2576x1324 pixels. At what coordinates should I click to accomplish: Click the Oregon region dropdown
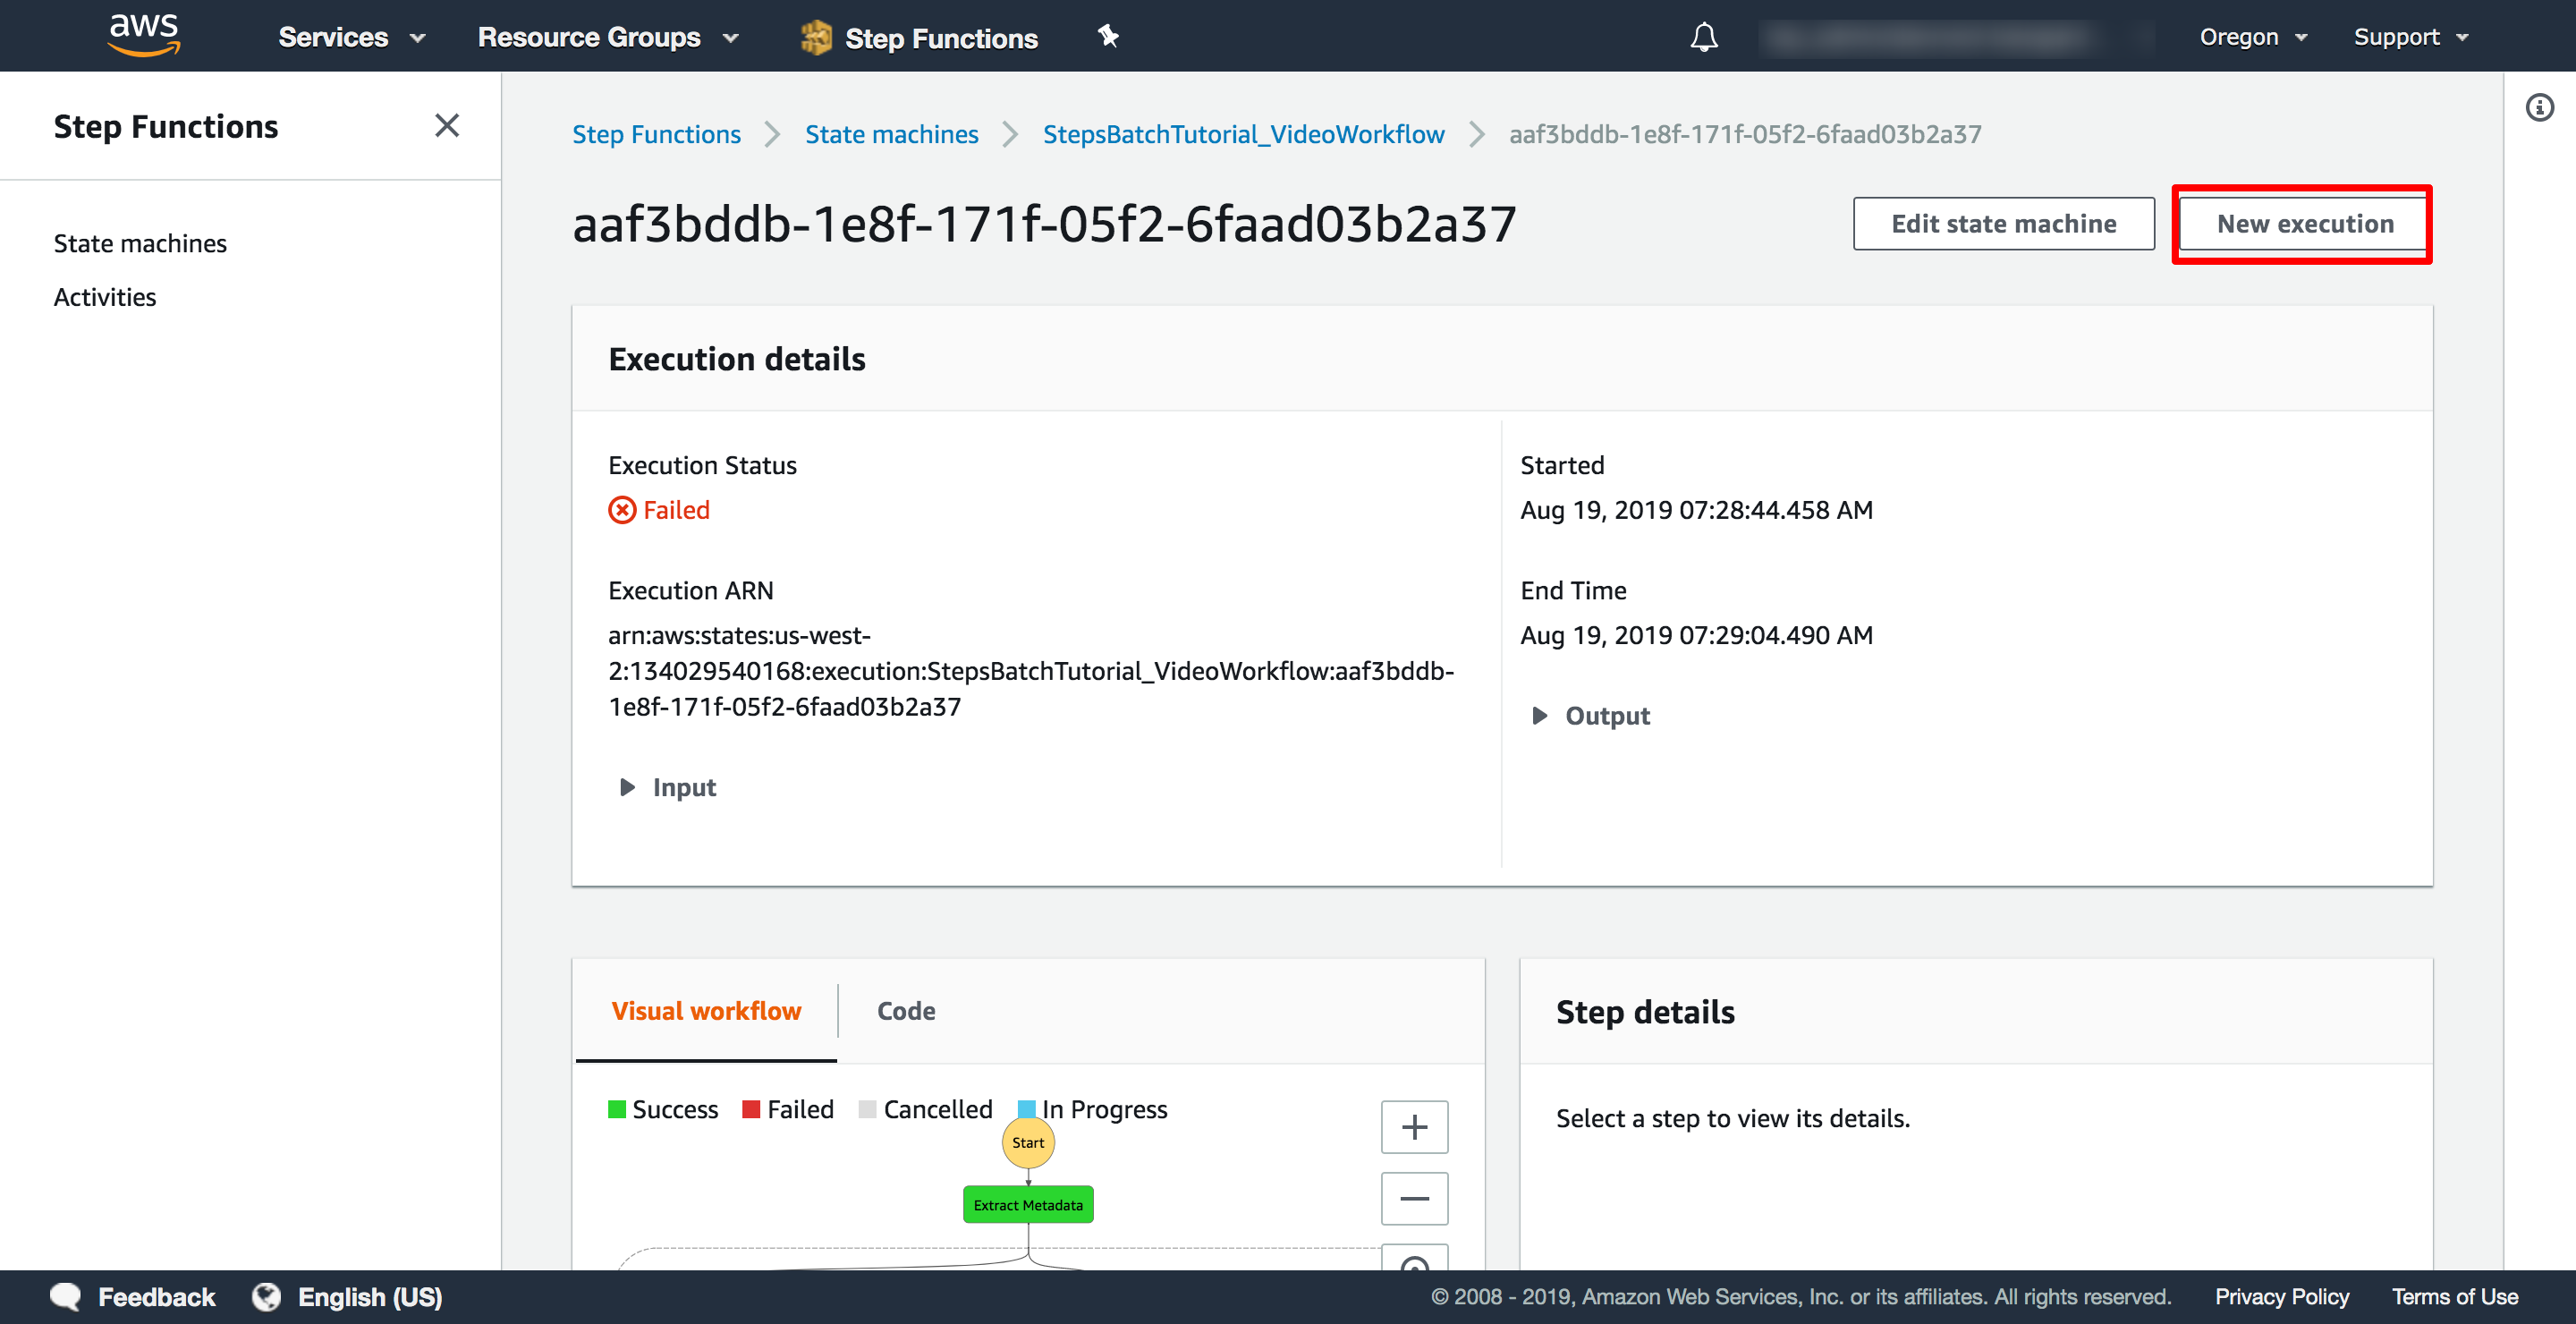(x=2252, y=36)
